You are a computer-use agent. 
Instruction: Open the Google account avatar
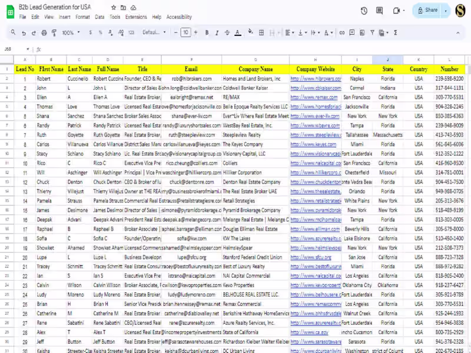pyautogui.click(x=460, y=11)
